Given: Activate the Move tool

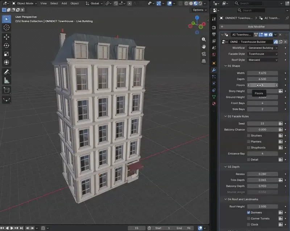Looking at the screenshot, I should [x=7, y=37].
